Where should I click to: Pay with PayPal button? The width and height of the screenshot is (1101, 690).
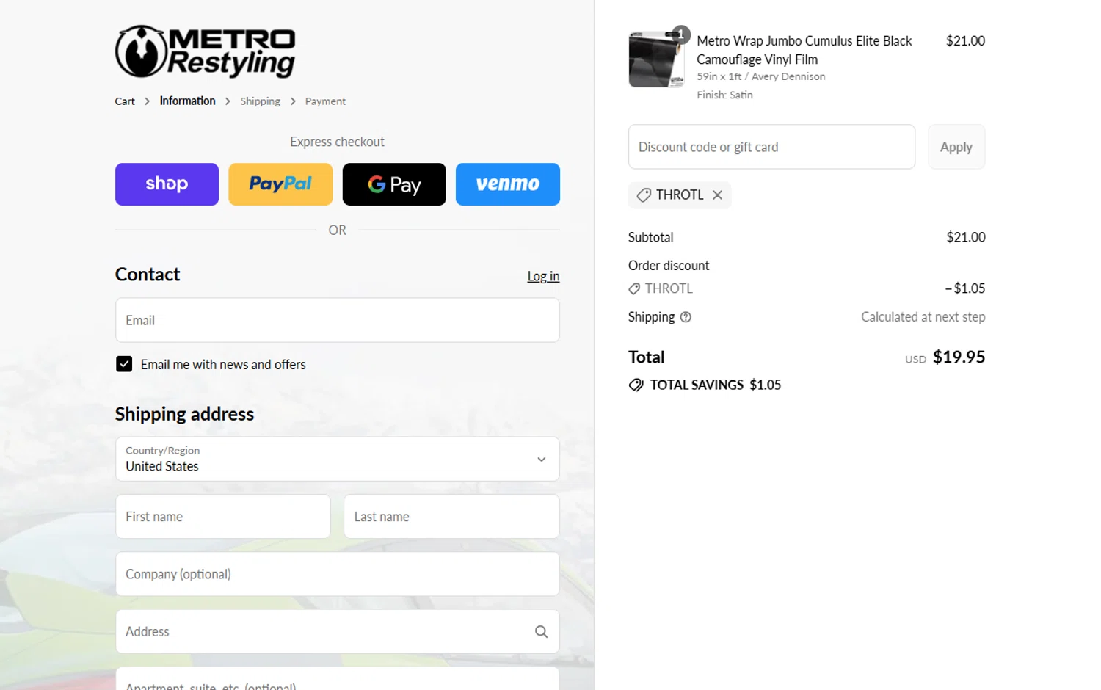(280, 184)
